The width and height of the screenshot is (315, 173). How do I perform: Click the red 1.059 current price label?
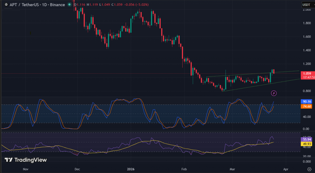pyautogui.click(x=307, y=74)
